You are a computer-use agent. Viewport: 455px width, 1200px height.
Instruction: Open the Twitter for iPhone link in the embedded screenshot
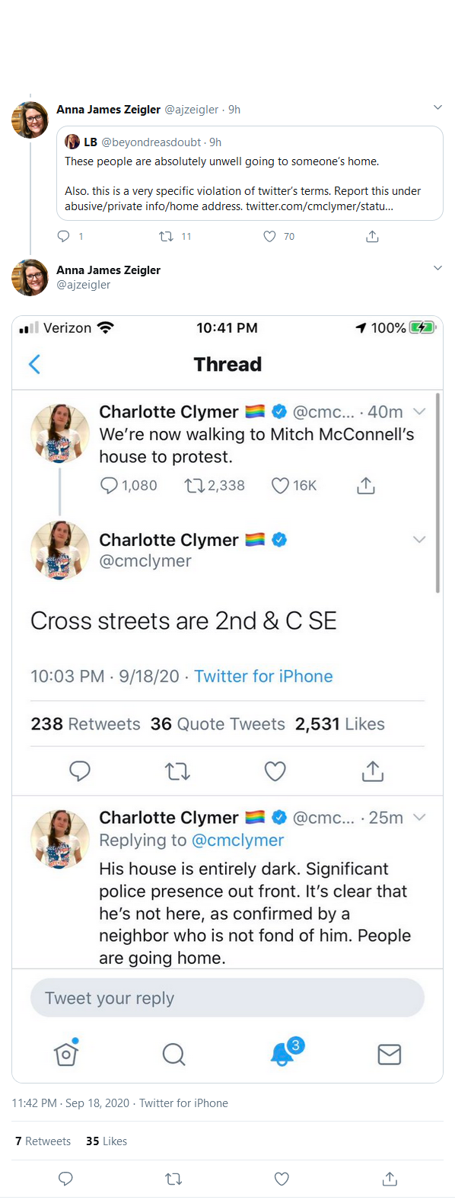(x=263, y=676)
